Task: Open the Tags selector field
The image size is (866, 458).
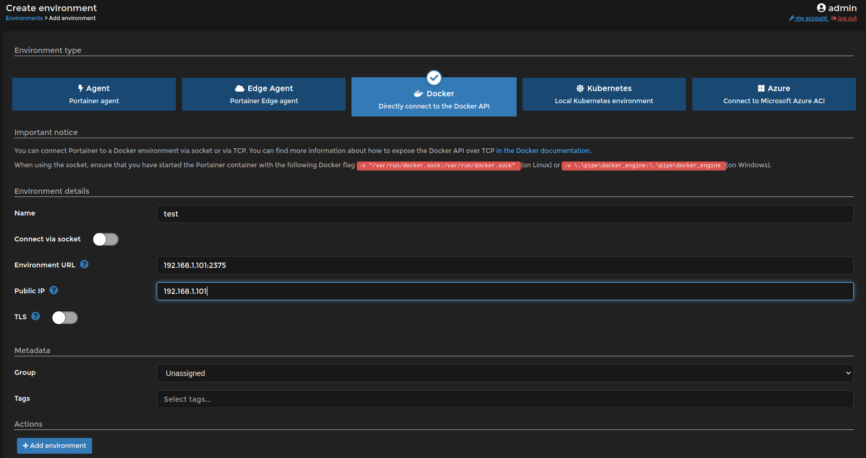Action: (505, 399)
